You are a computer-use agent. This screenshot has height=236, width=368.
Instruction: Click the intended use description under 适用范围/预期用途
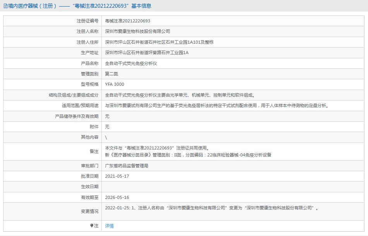tap(217, 105)
